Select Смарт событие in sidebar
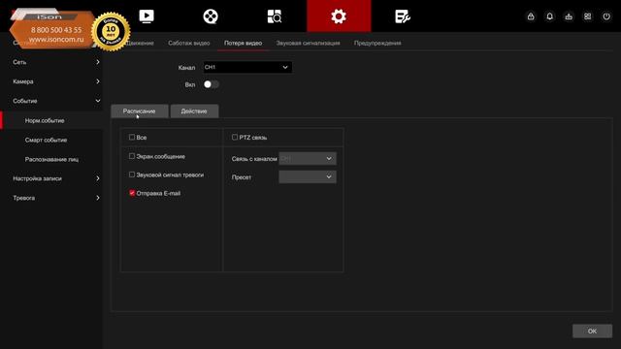 46,140
